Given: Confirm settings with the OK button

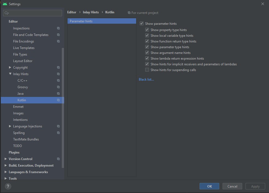Looking at the screenshot, I should 209,186.
